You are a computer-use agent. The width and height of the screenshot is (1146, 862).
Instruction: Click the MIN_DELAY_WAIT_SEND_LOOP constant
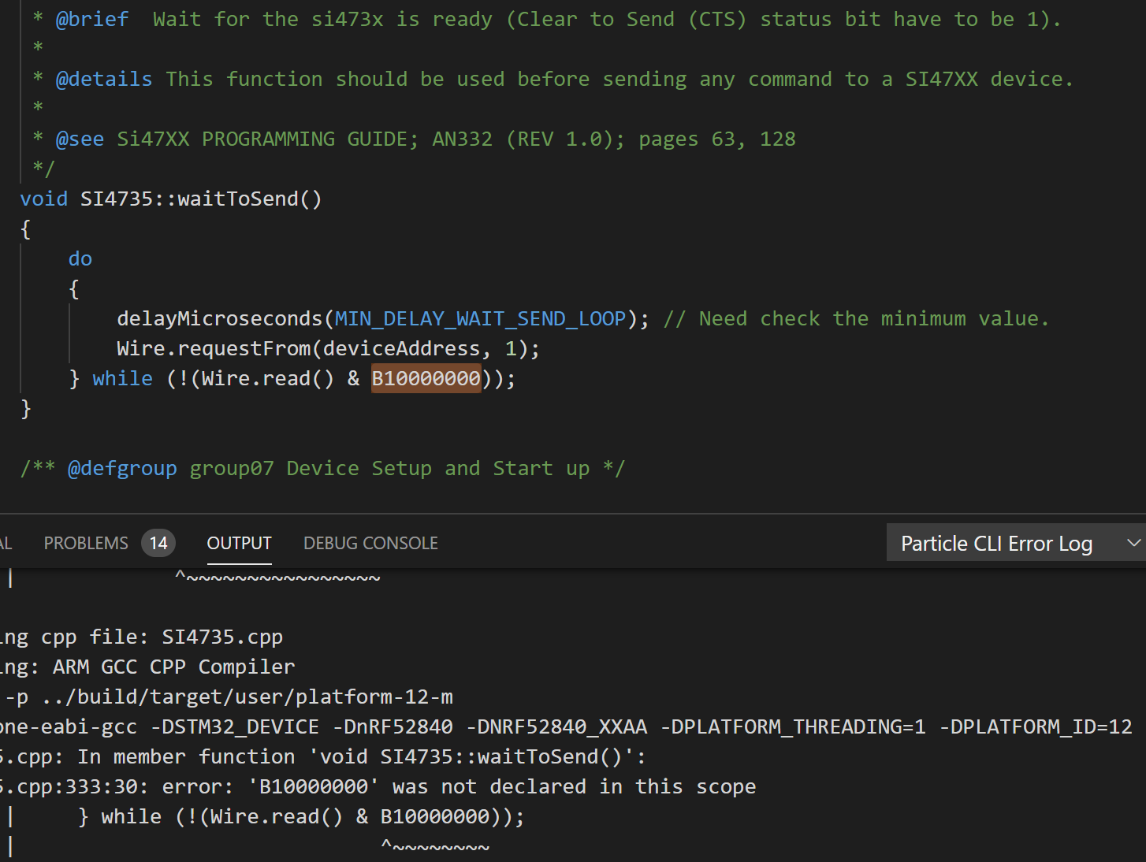tap(481, 318)
